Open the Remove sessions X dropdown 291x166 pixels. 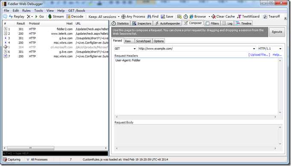(29, 17)
